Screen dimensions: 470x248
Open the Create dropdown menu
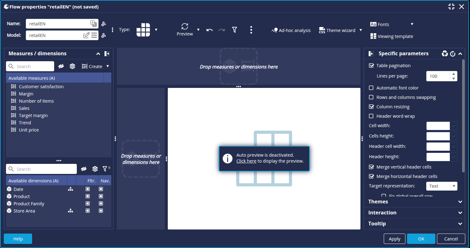pyautogui.click(x=107, y=66)
